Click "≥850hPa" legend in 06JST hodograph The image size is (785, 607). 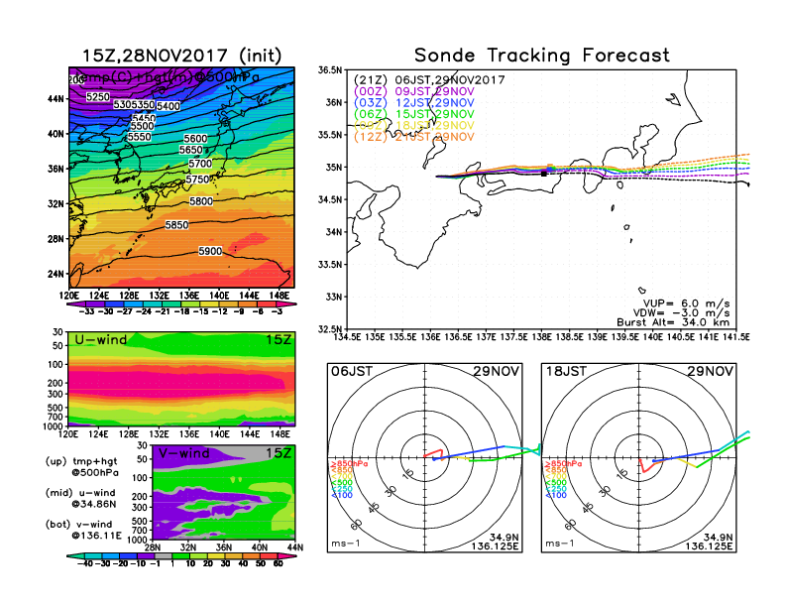click(x=350, y=464)
